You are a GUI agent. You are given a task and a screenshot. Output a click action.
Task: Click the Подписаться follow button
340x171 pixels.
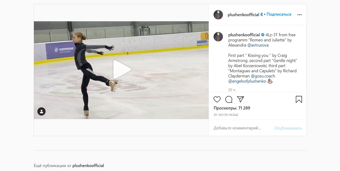279,14
